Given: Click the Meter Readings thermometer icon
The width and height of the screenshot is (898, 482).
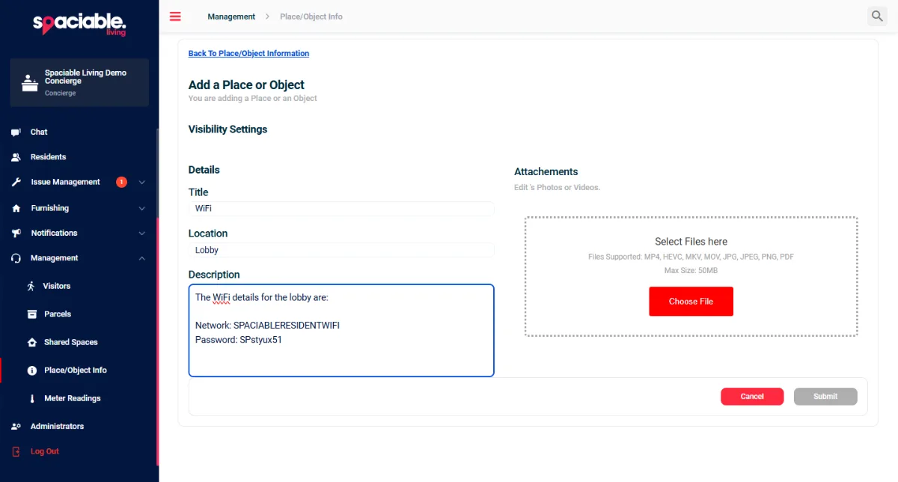Looking at the screenshot, I should pyautogui.click(x=31, y=398).
